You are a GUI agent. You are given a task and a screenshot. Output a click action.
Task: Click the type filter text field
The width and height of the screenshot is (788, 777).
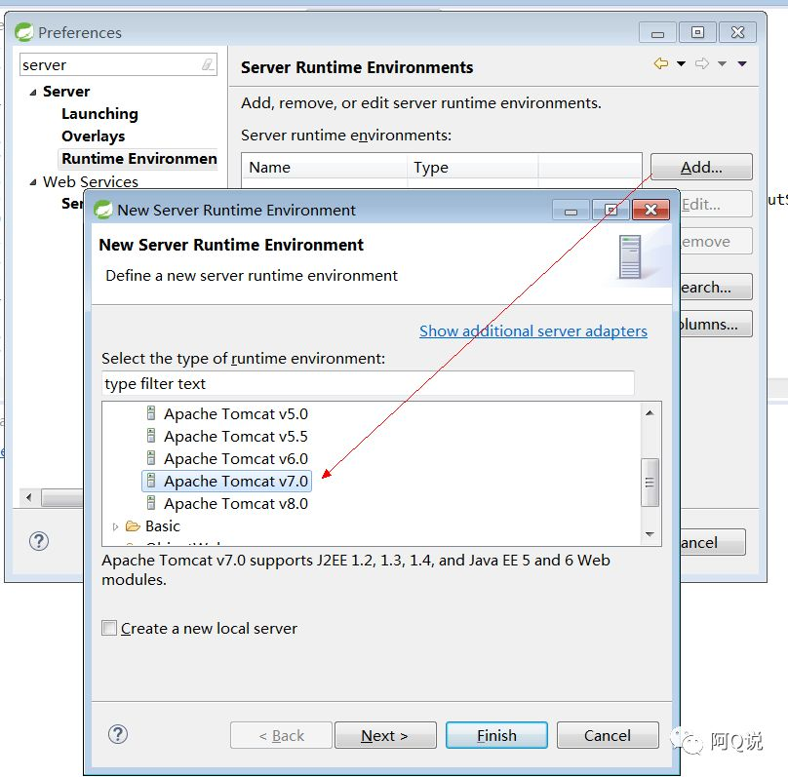click(x=368, y=383)
